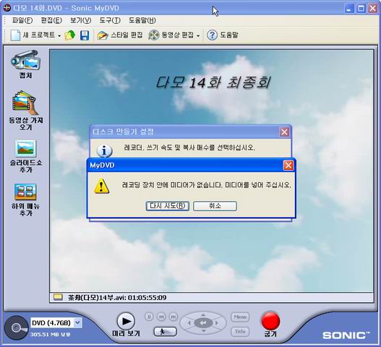Image resolution: width=381 pixels, height=347 pixels.
Task: Click the Menu remote button
Action: click(240, 317)
